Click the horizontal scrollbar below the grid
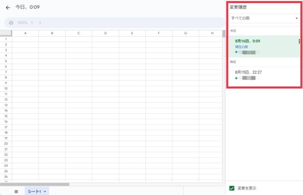Image resolution: width=303 pixels, height=195 pixels. pos(36,184)
